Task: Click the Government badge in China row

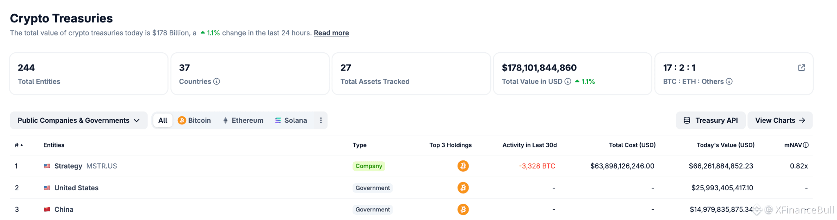Action: (x=373, y=209)
